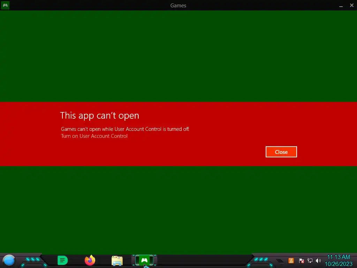Select the Games controller taskbar icon
Screen dimensions: 357x268
tap(144, 260)
